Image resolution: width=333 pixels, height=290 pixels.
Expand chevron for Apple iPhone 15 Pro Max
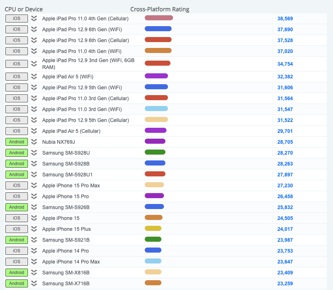pos(34,185)
